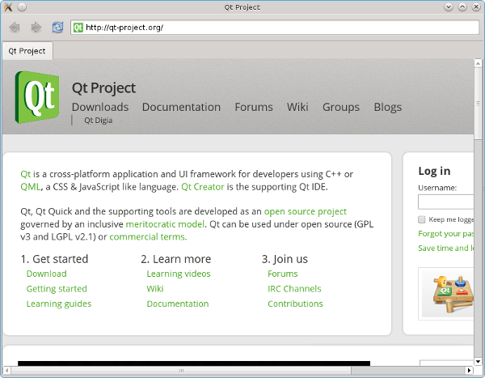Click the URL address bar
This screenshot has width=485, height=378.
[x=275, y=28]
